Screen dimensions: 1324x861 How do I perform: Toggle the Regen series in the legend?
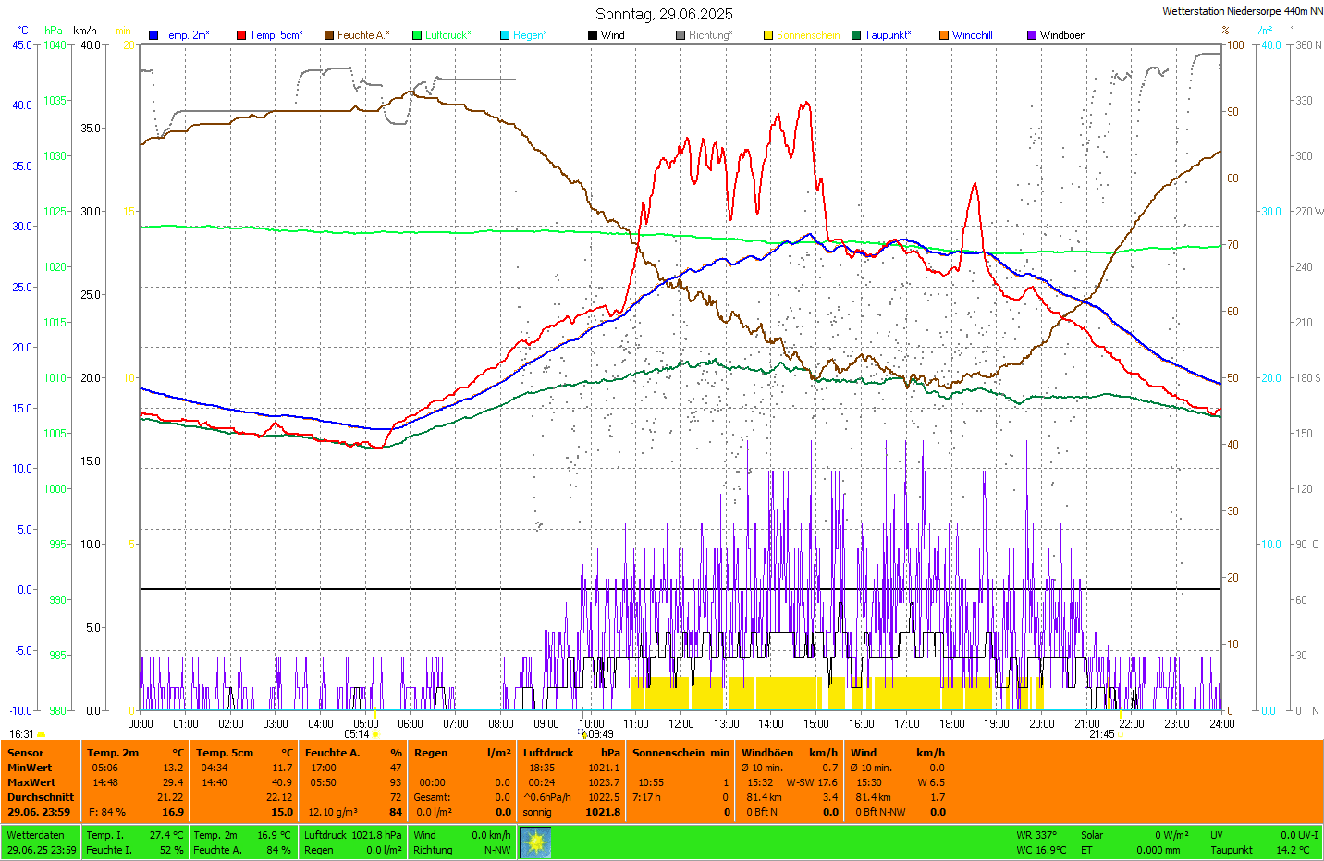(x=529, y=35)
